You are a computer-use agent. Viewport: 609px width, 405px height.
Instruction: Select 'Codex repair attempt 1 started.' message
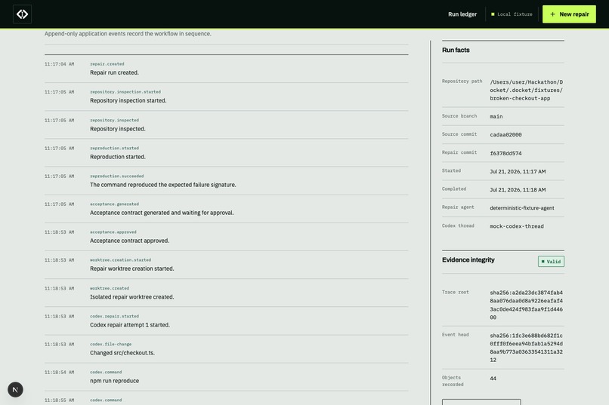pyautogui.click(x=130, y=325)
